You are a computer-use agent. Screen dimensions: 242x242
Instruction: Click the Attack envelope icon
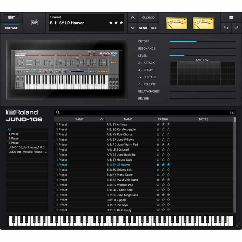coord(140,63)
